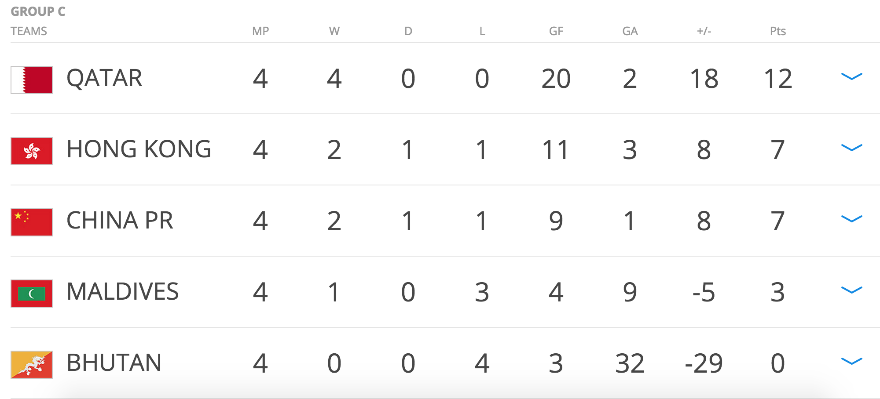Viewport: 880px width, 399px height.
Task: Click the Hong Kong flag icon
Action: coord(32,151)
